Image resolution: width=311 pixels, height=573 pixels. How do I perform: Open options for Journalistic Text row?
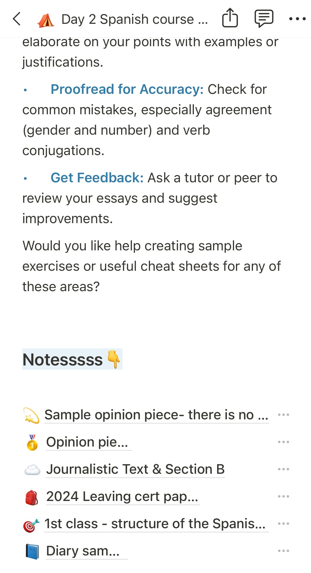(283, 469)
